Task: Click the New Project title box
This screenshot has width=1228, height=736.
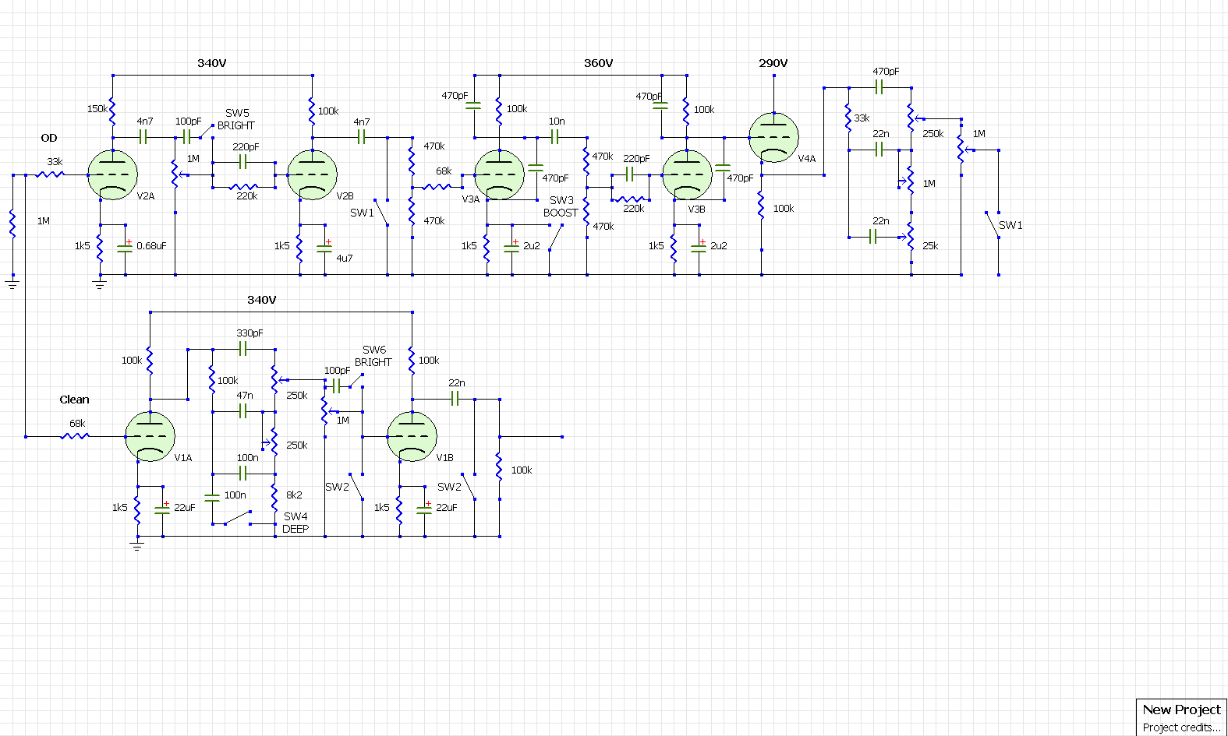Action: pos(1181,710)
